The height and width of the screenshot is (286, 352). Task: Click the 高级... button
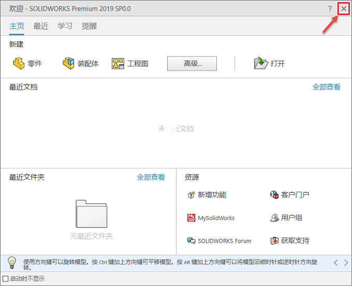coord(192,64)
